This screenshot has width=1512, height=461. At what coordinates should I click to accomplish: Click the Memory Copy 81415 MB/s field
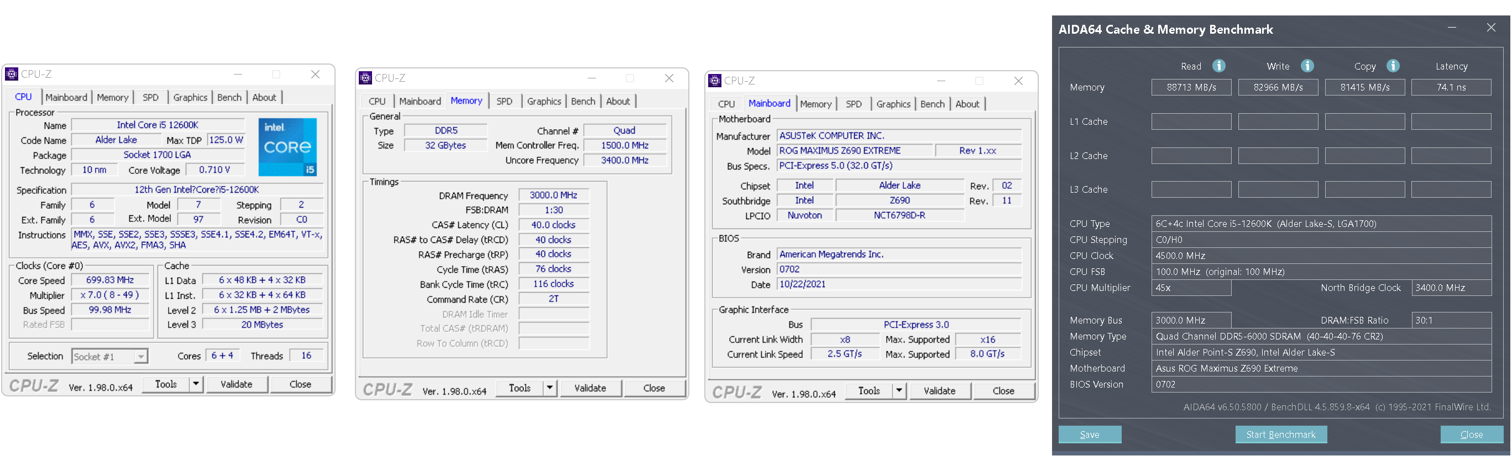pos(1365,87)
